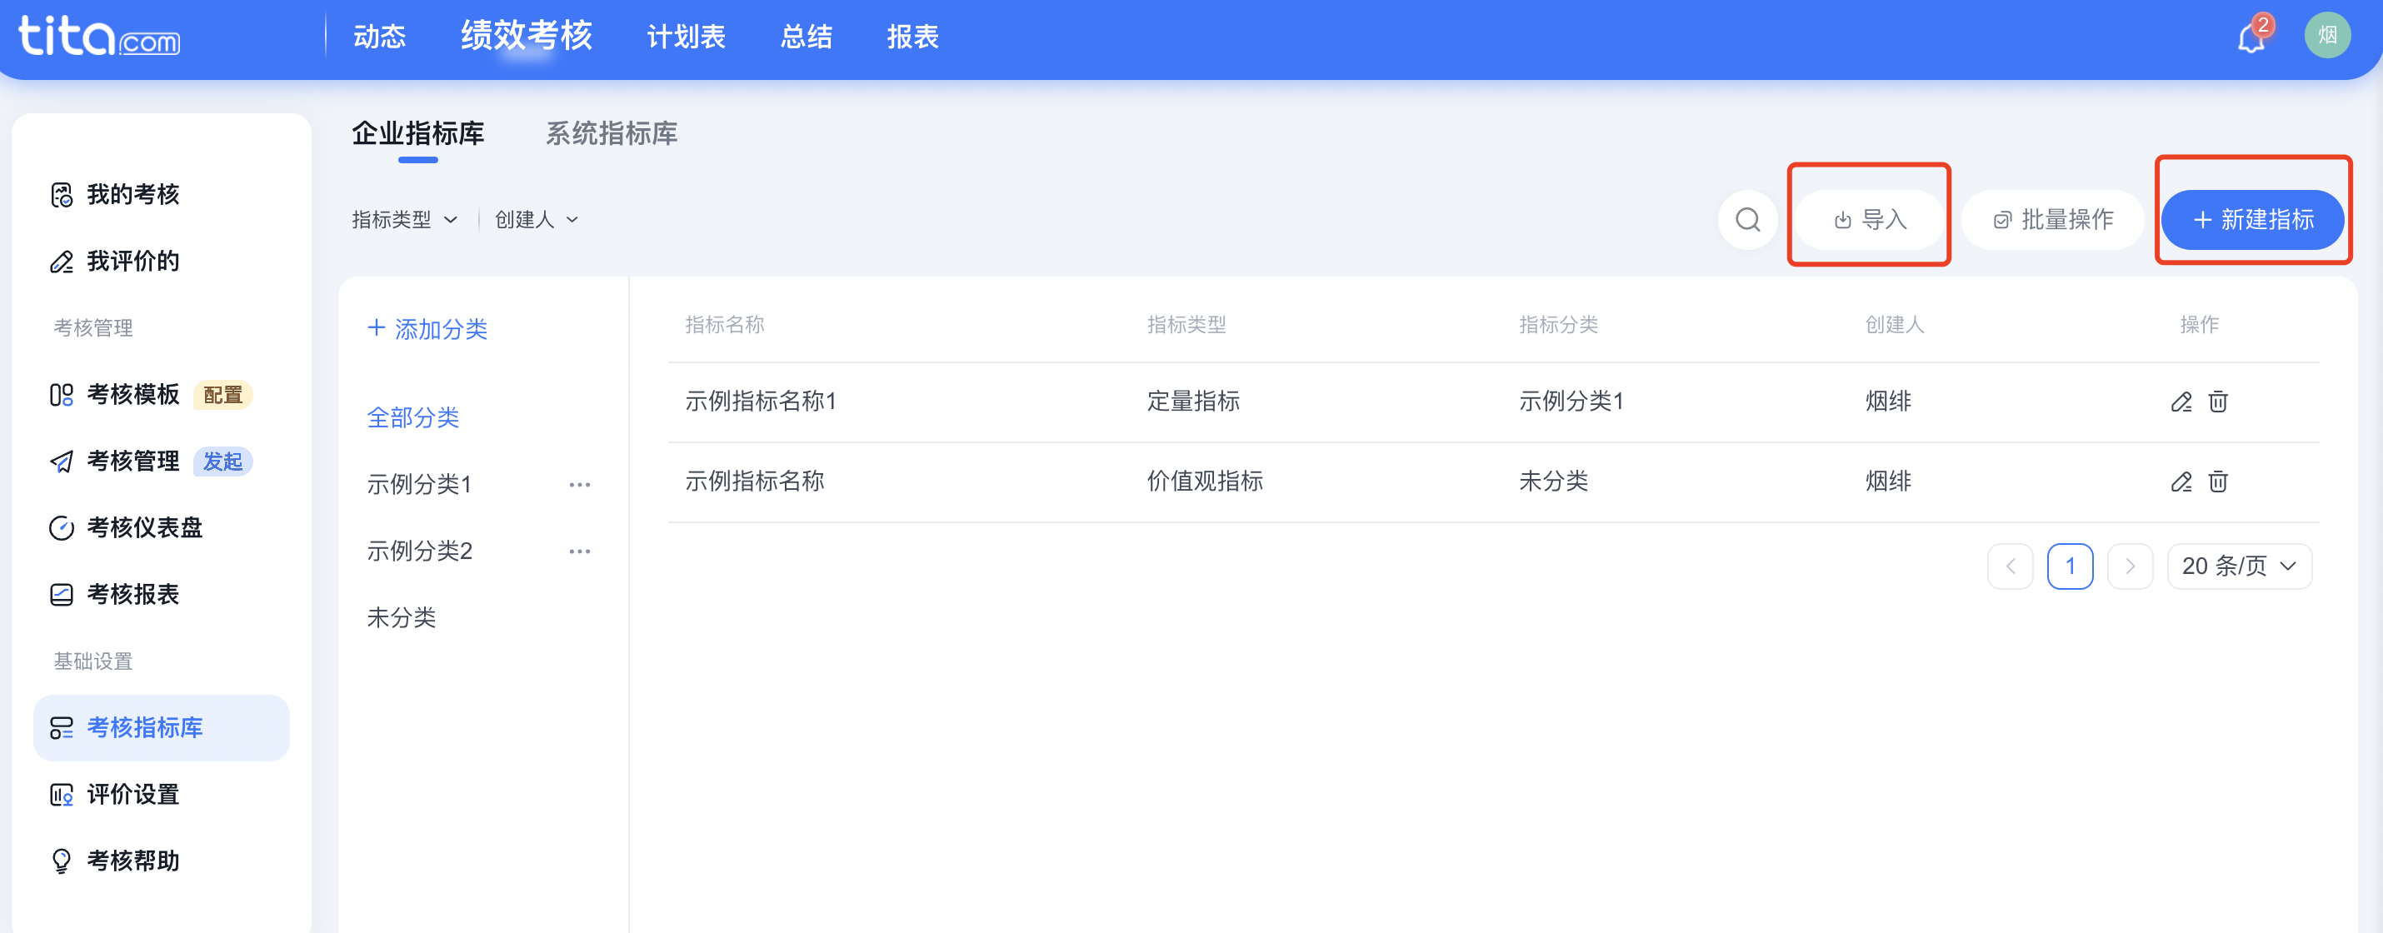Select the 示例分类2 category
The image size is (2383, 933).
419,551
